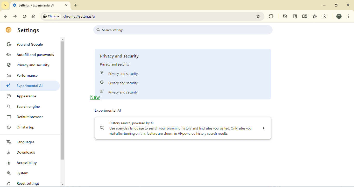This screenshot has width=354, height=187.
Task: Open Chrome's three-dot menu
Action: point(348,16)
